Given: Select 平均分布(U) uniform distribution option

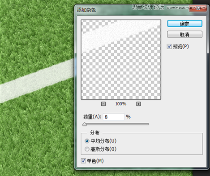Looking at the screenshot, I should coord(87,141).
